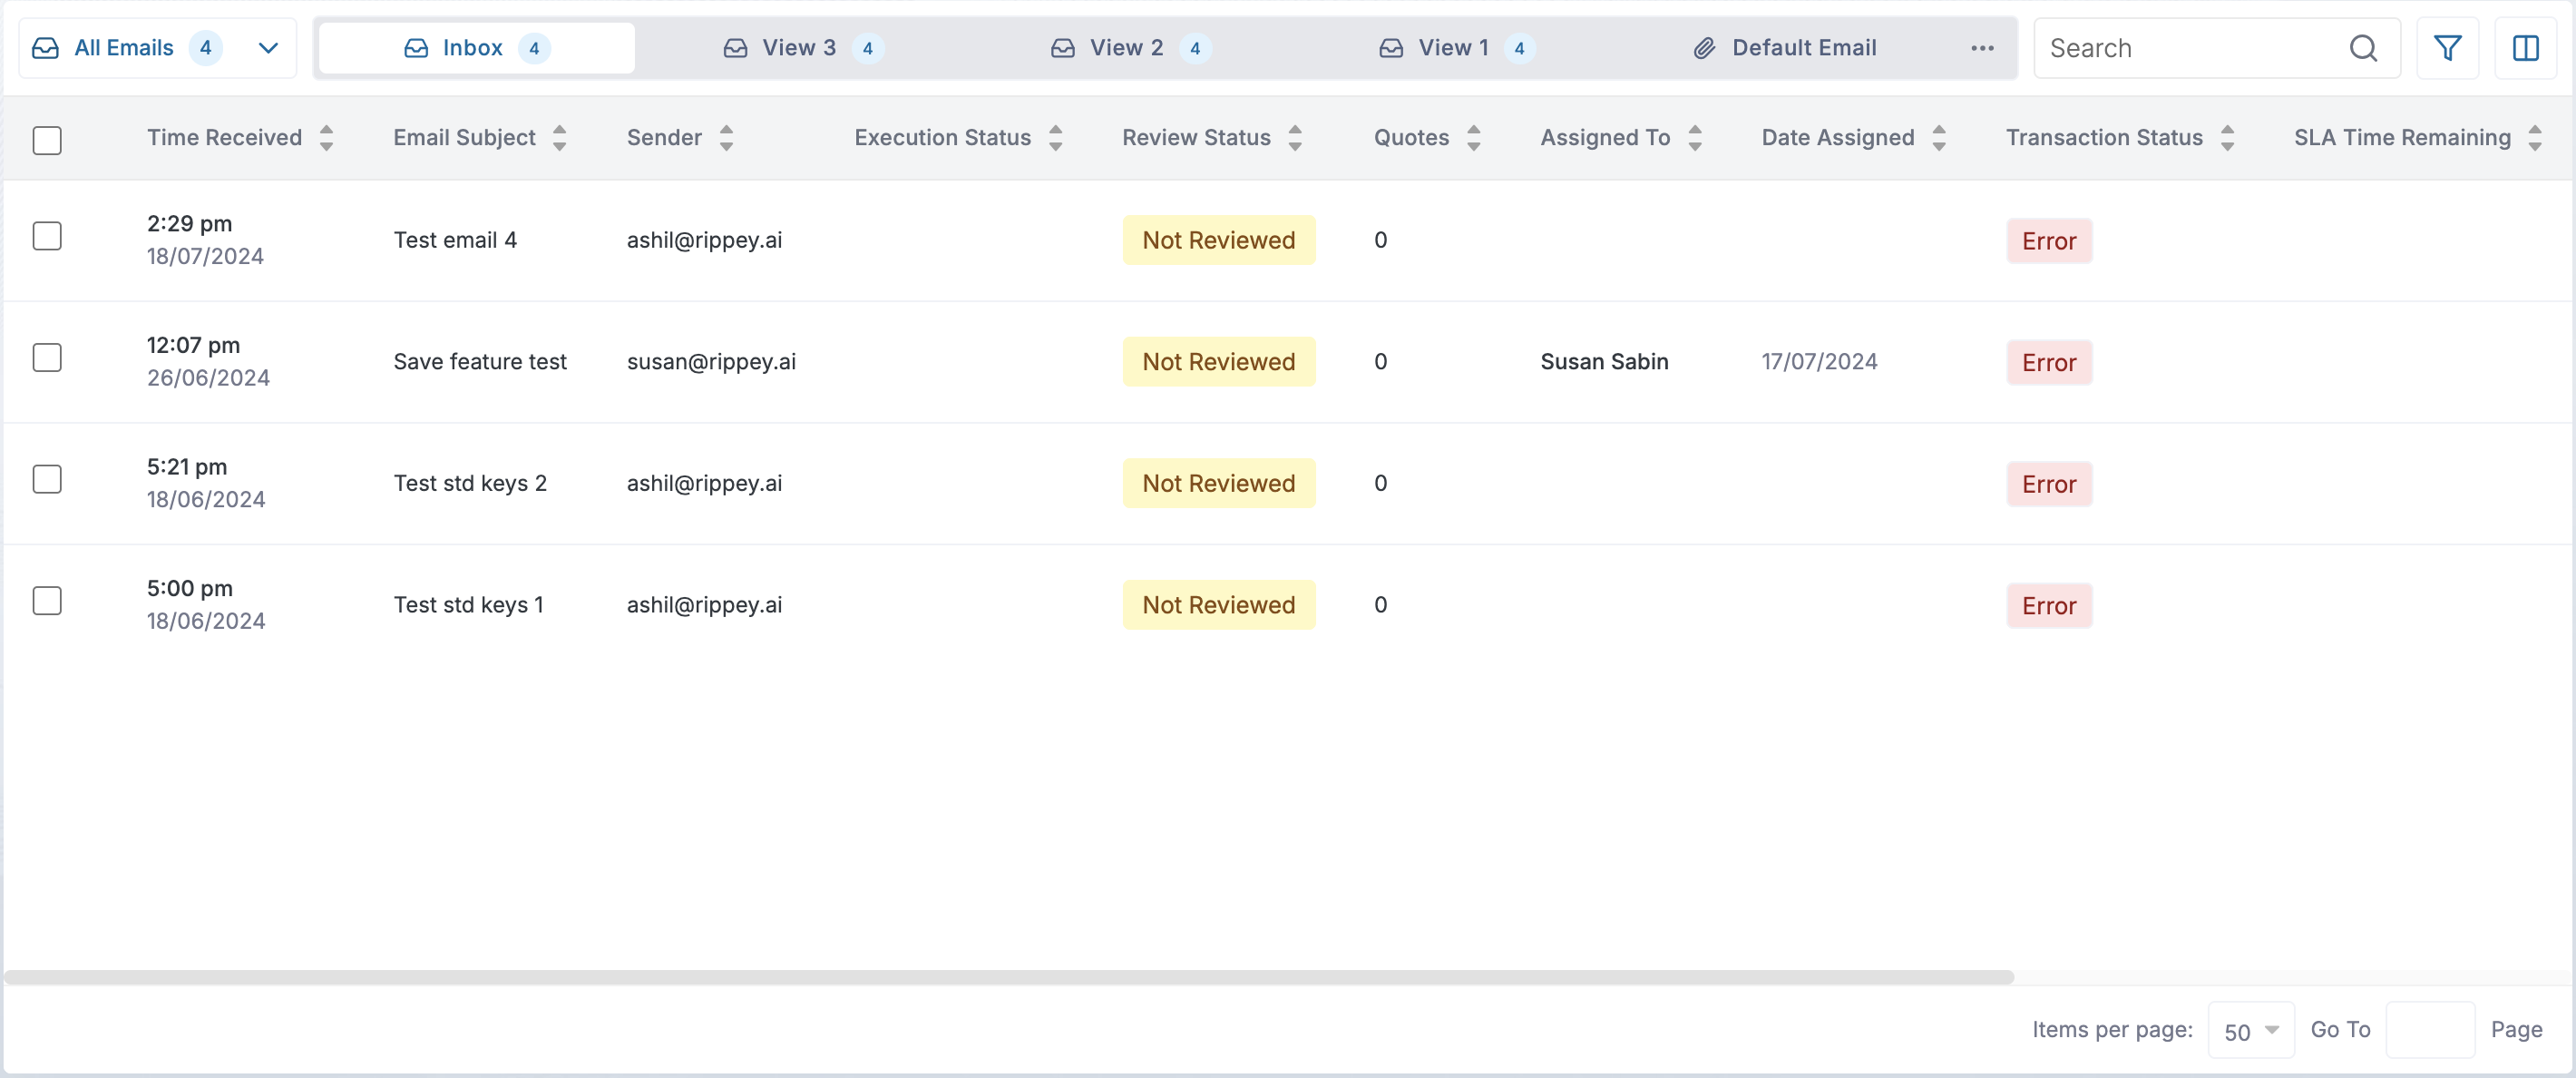Image resolution: width=2576 pixels, height=1078 pixels.
Task: Sort by Review Status column arrows
Action: point(1295,138)
